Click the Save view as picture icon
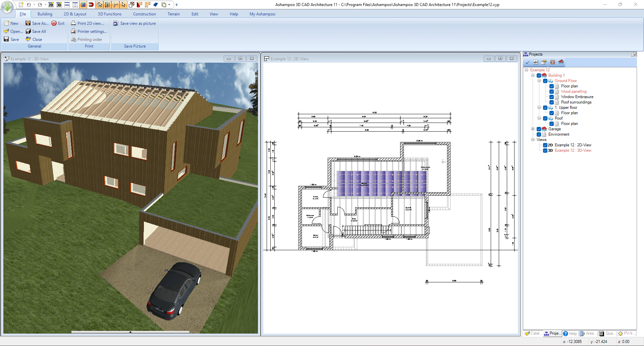 click(116, 23)
